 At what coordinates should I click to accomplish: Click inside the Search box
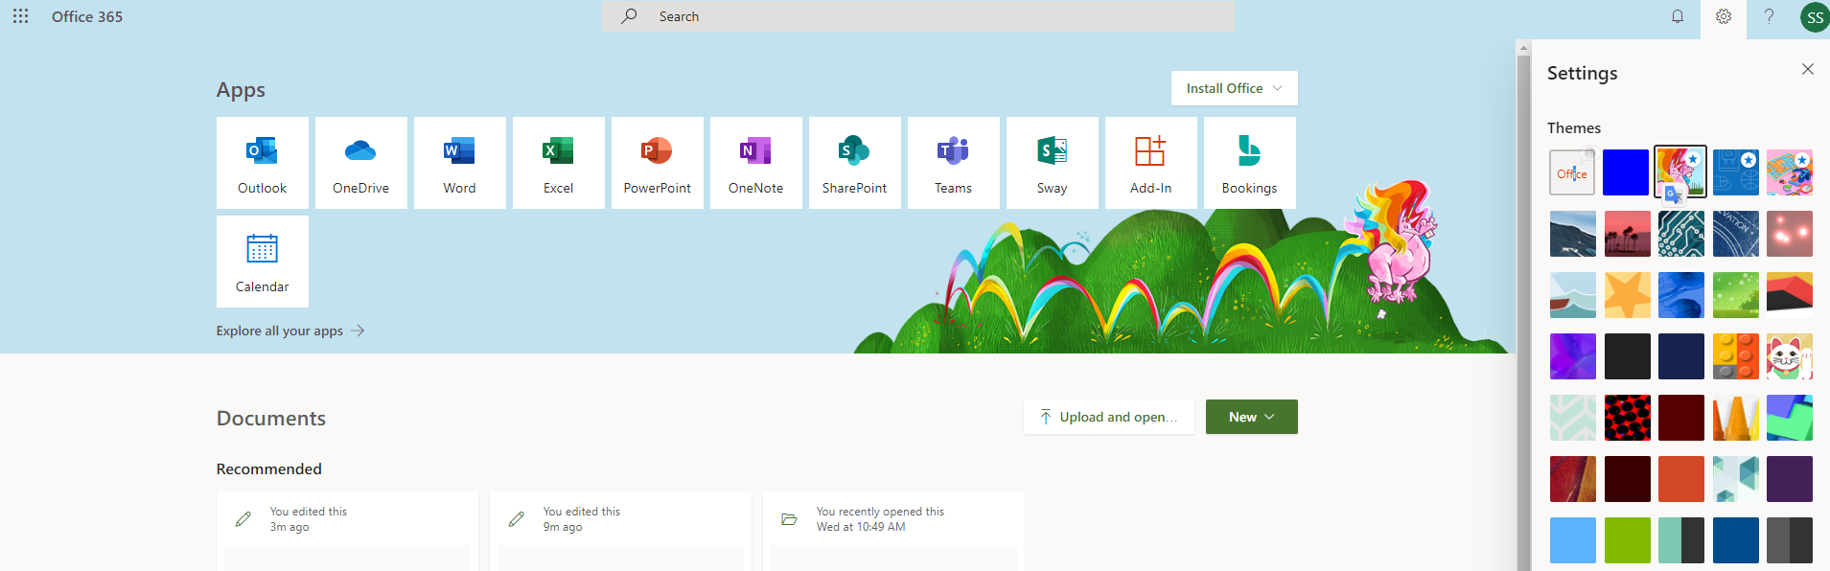point(918,16)
